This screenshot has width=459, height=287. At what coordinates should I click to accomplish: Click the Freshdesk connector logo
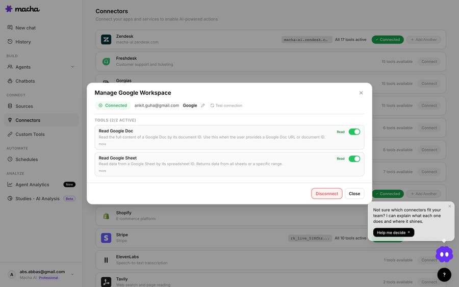(106, 62)
